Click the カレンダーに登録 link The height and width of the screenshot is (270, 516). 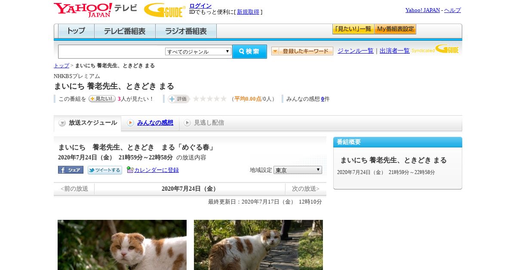click(x=157, y=170)
